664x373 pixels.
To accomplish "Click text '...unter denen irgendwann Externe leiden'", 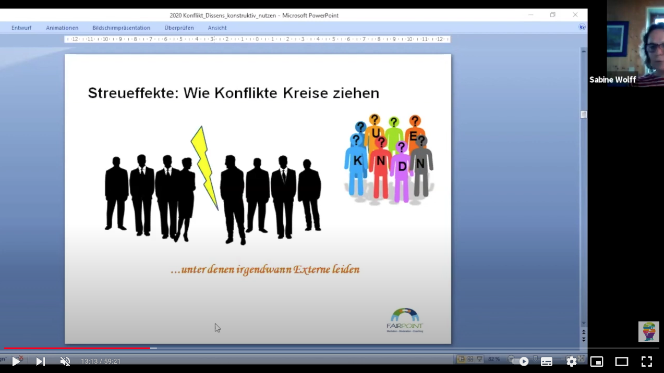I will pos(265,270).
